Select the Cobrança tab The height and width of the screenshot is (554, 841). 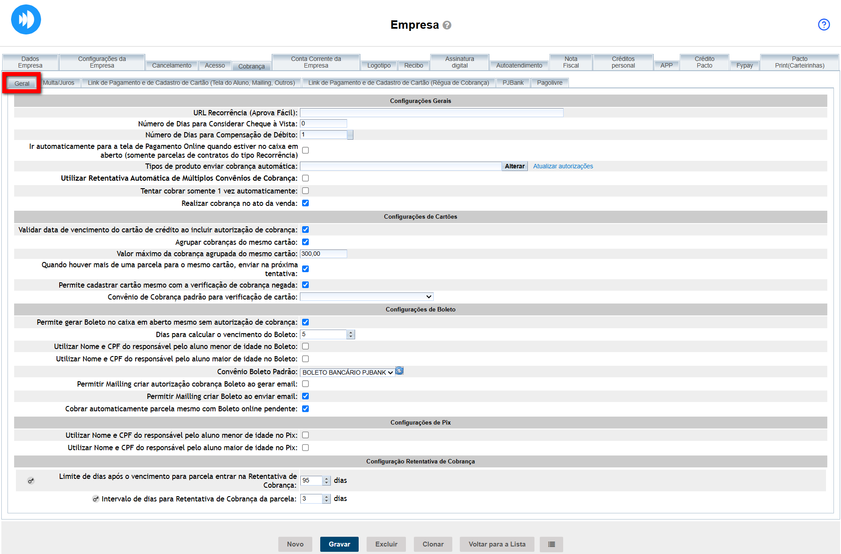coord(251,66)
